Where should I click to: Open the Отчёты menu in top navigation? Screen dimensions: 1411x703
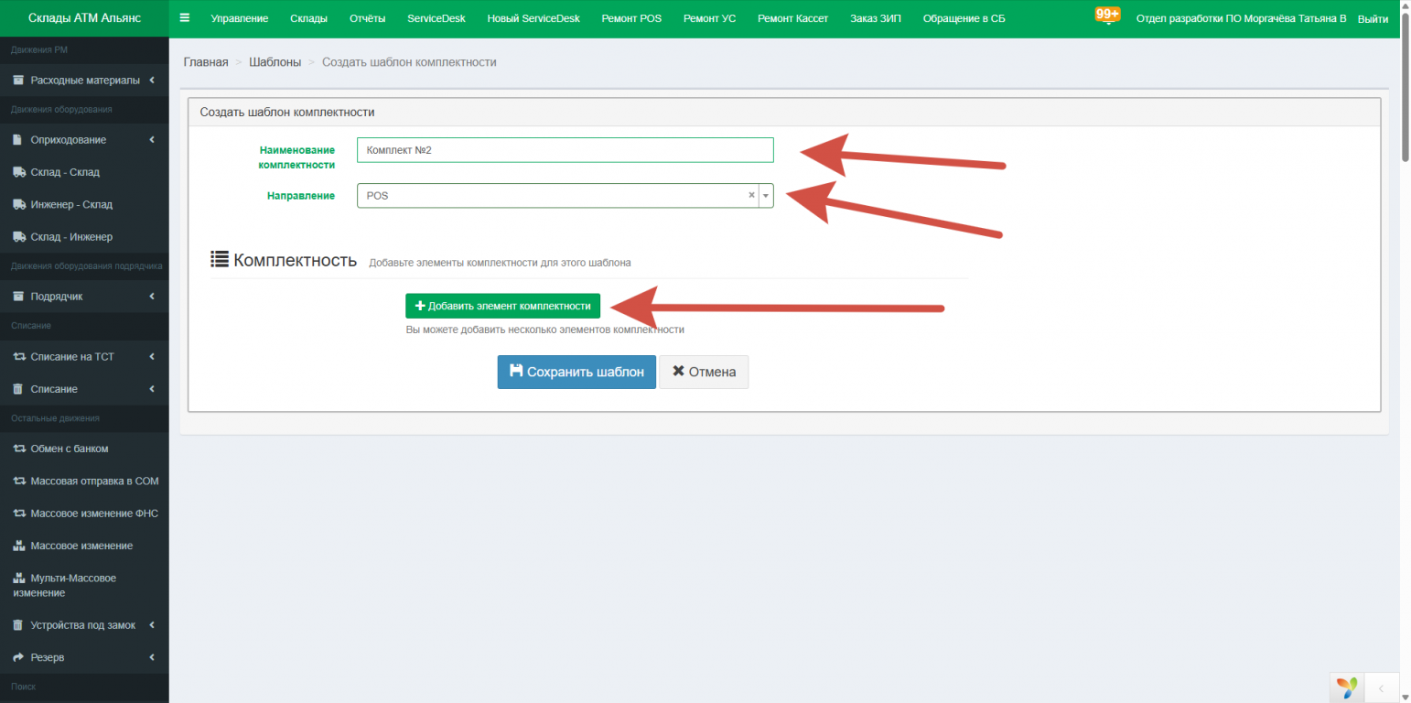(367, 18)
